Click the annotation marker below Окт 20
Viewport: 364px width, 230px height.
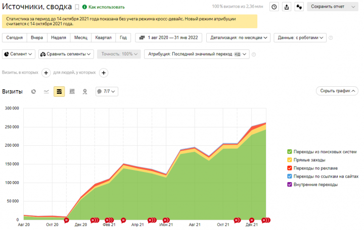pos(66,220)
